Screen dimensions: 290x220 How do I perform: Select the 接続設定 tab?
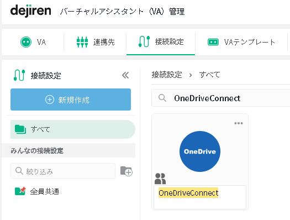tap(161, 42)
